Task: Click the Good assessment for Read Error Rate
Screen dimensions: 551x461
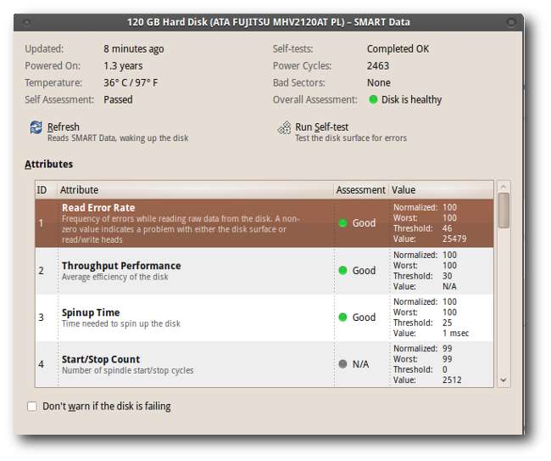Action: [x=364, y=223]
